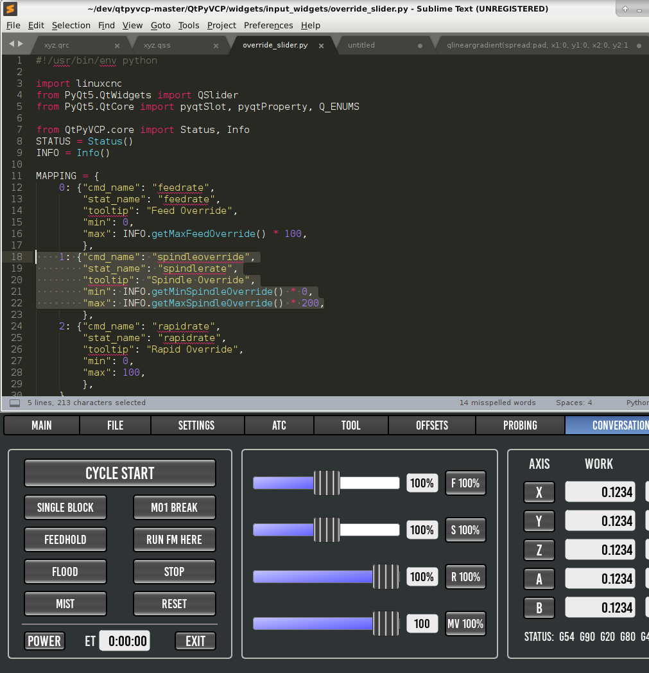Select the Y axis button

(539, 521)
